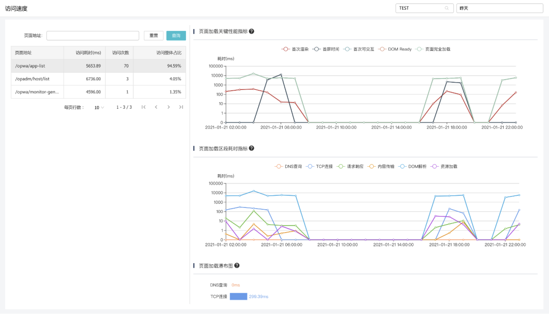Screen dimensions: 549x314
Task: Toggle the DOM解析 legend series
Action: 412,166
